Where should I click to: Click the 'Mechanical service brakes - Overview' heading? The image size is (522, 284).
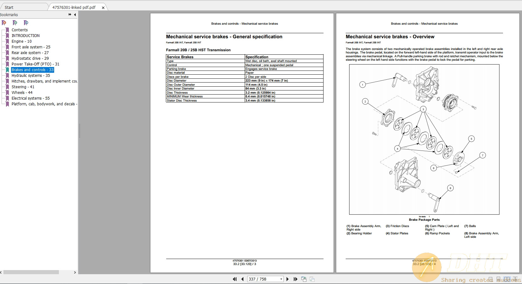pos(390,37)
